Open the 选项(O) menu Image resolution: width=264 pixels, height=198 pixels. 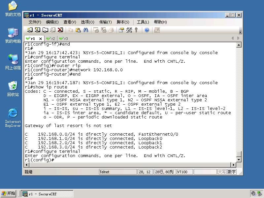(x=87, y=22)
